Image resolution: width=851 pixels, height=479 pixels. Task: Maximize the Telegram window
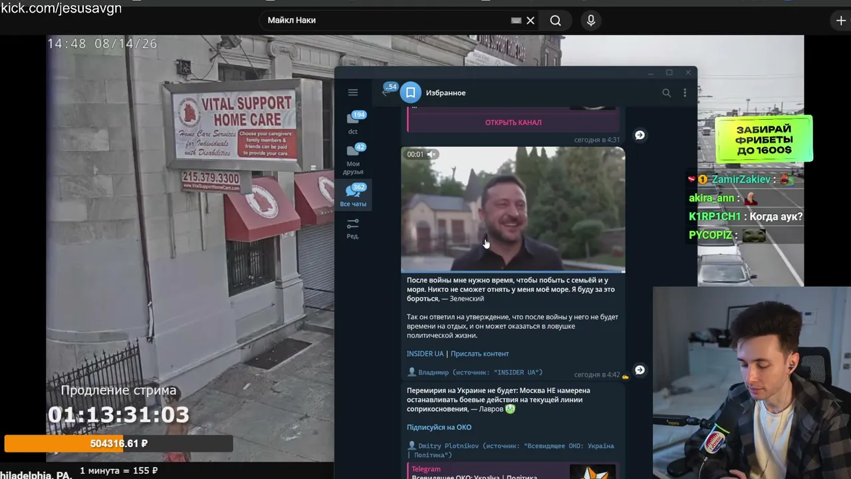[669, 73]
